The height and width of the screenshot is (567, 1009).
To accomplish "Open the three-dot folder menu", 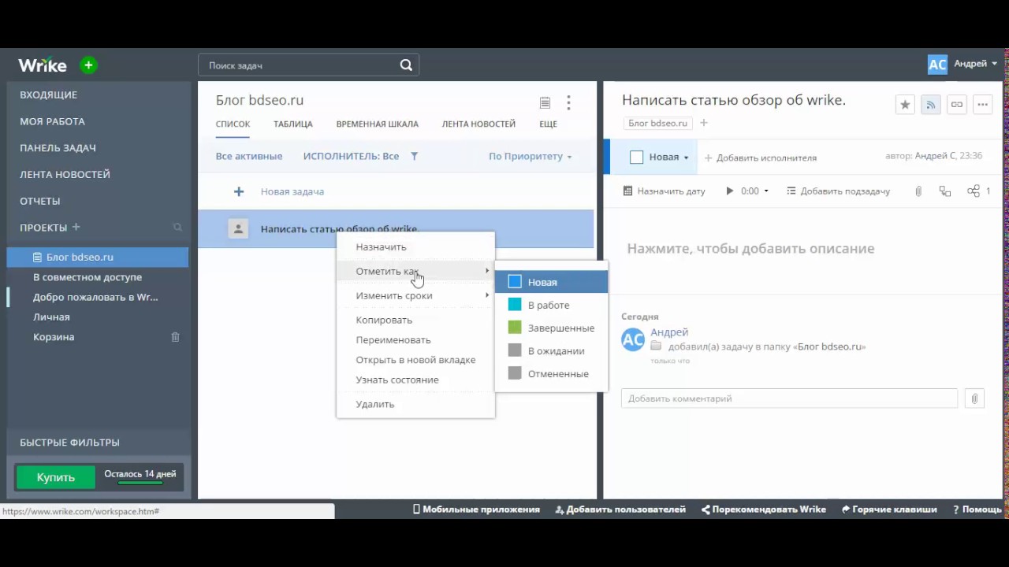I will coord(568,102).
